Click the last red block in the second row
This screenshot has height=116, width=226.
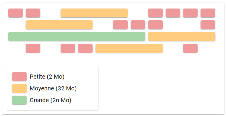pyautogui.click(x=208, y=25)
